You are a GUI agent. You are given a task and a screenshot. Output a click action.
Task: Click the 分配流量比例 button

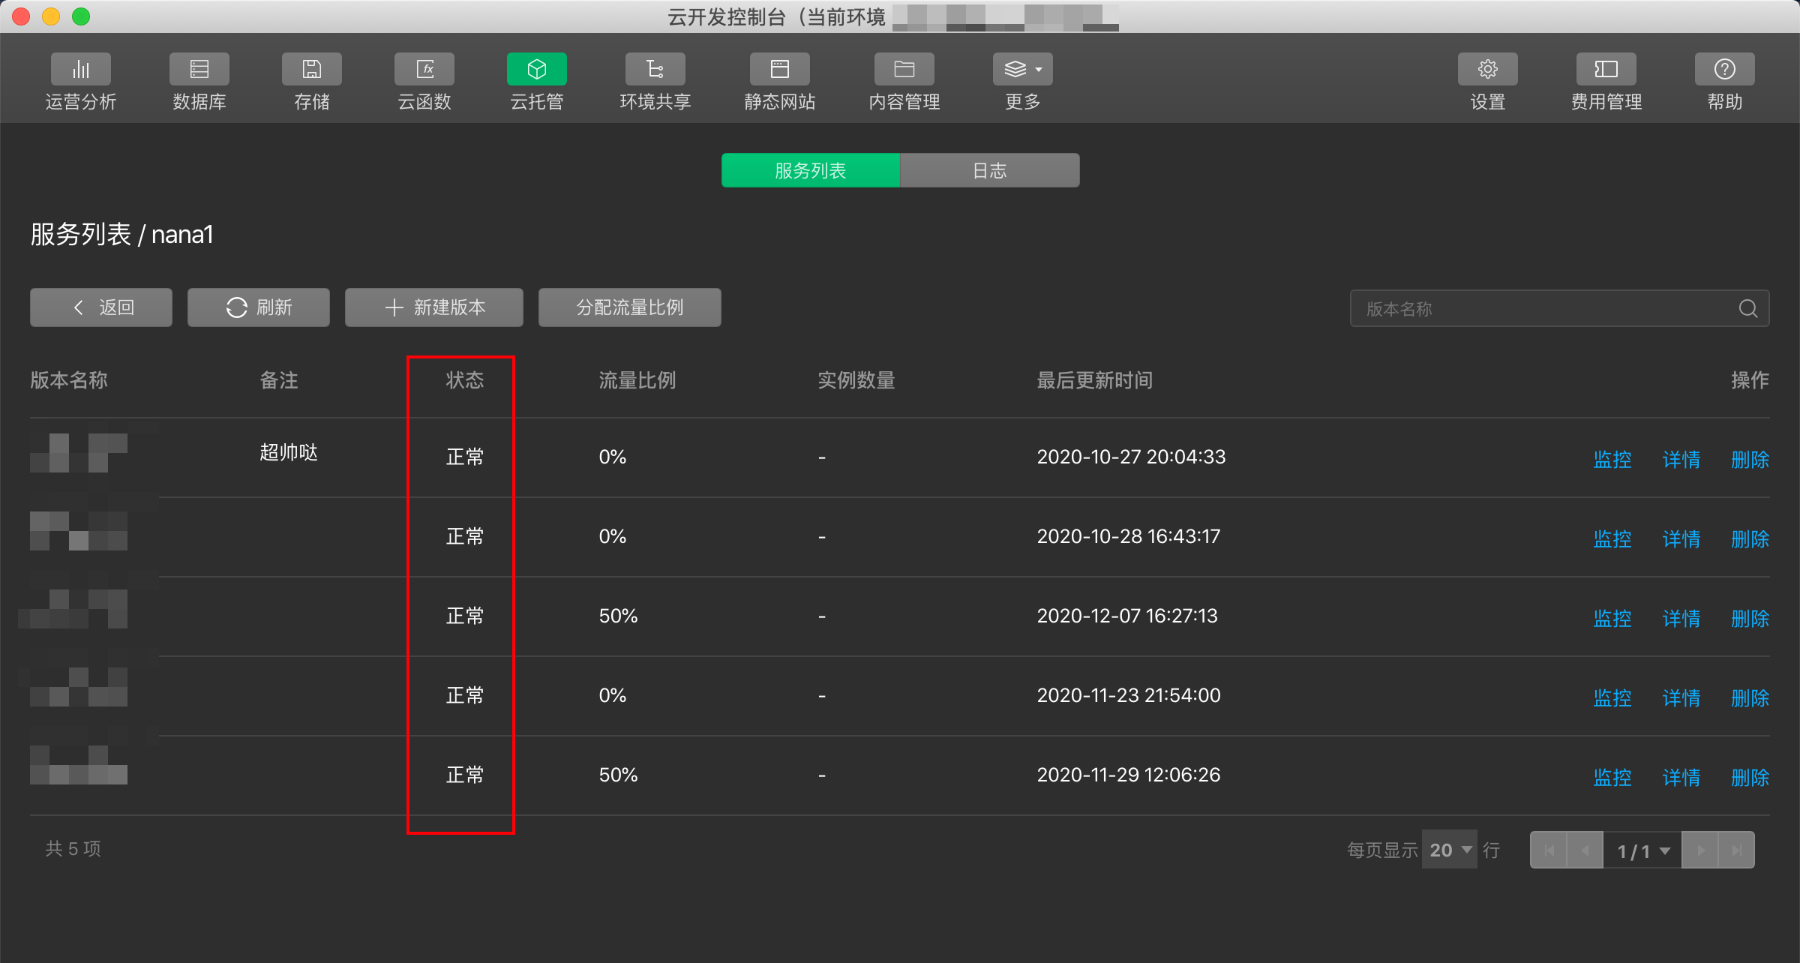629,307
